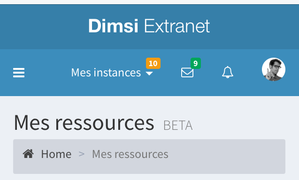Open the hamburger sidebar menu
Screen dimensions: 299x180
tap(19, 73)
